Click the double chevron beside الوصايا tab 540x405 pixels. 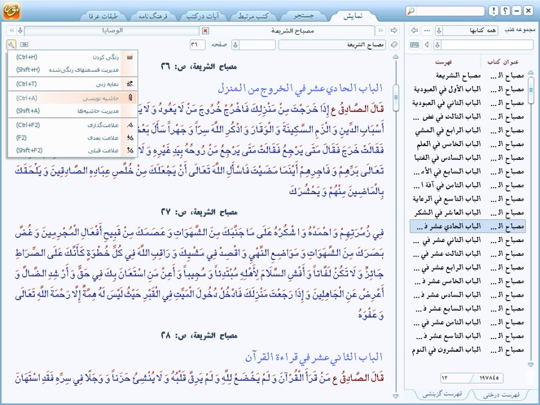(11, 31)
